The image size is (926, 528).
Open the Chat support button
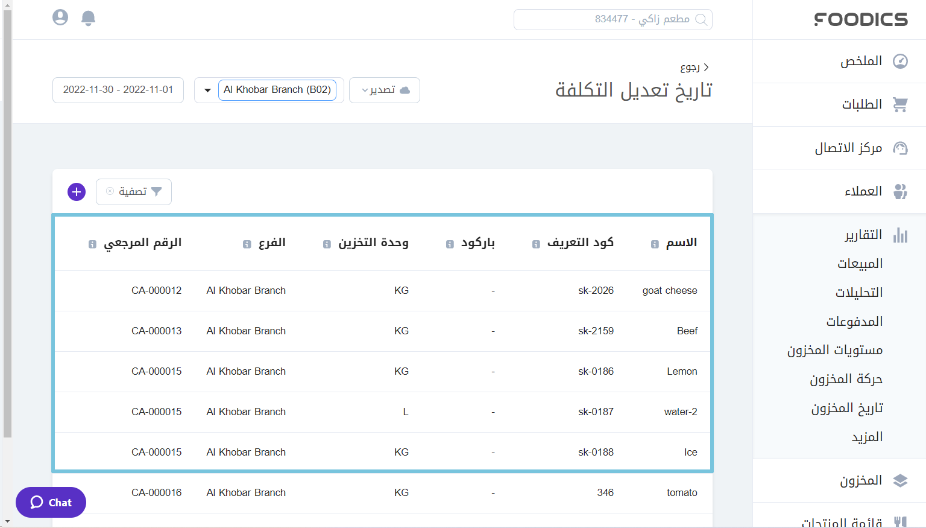[x=51, y=502]
